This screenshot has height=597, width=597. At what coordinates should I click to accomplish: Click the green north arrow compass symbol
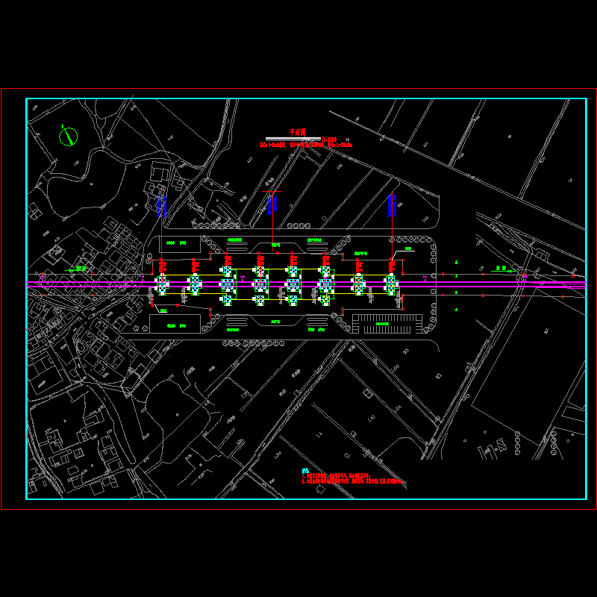68,137
